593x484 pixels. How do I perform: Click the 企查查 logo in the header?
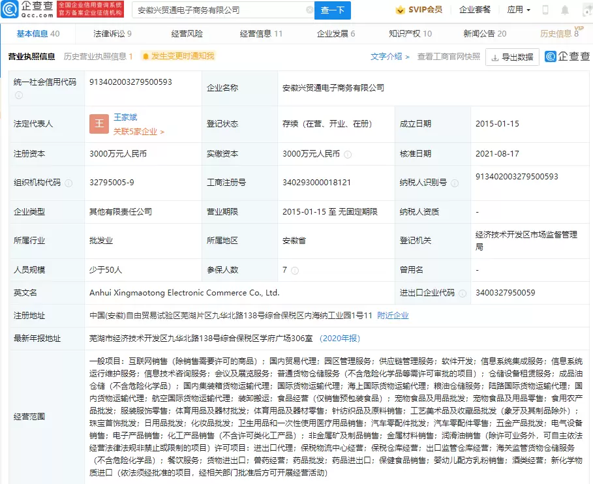[x=27, y=10]
